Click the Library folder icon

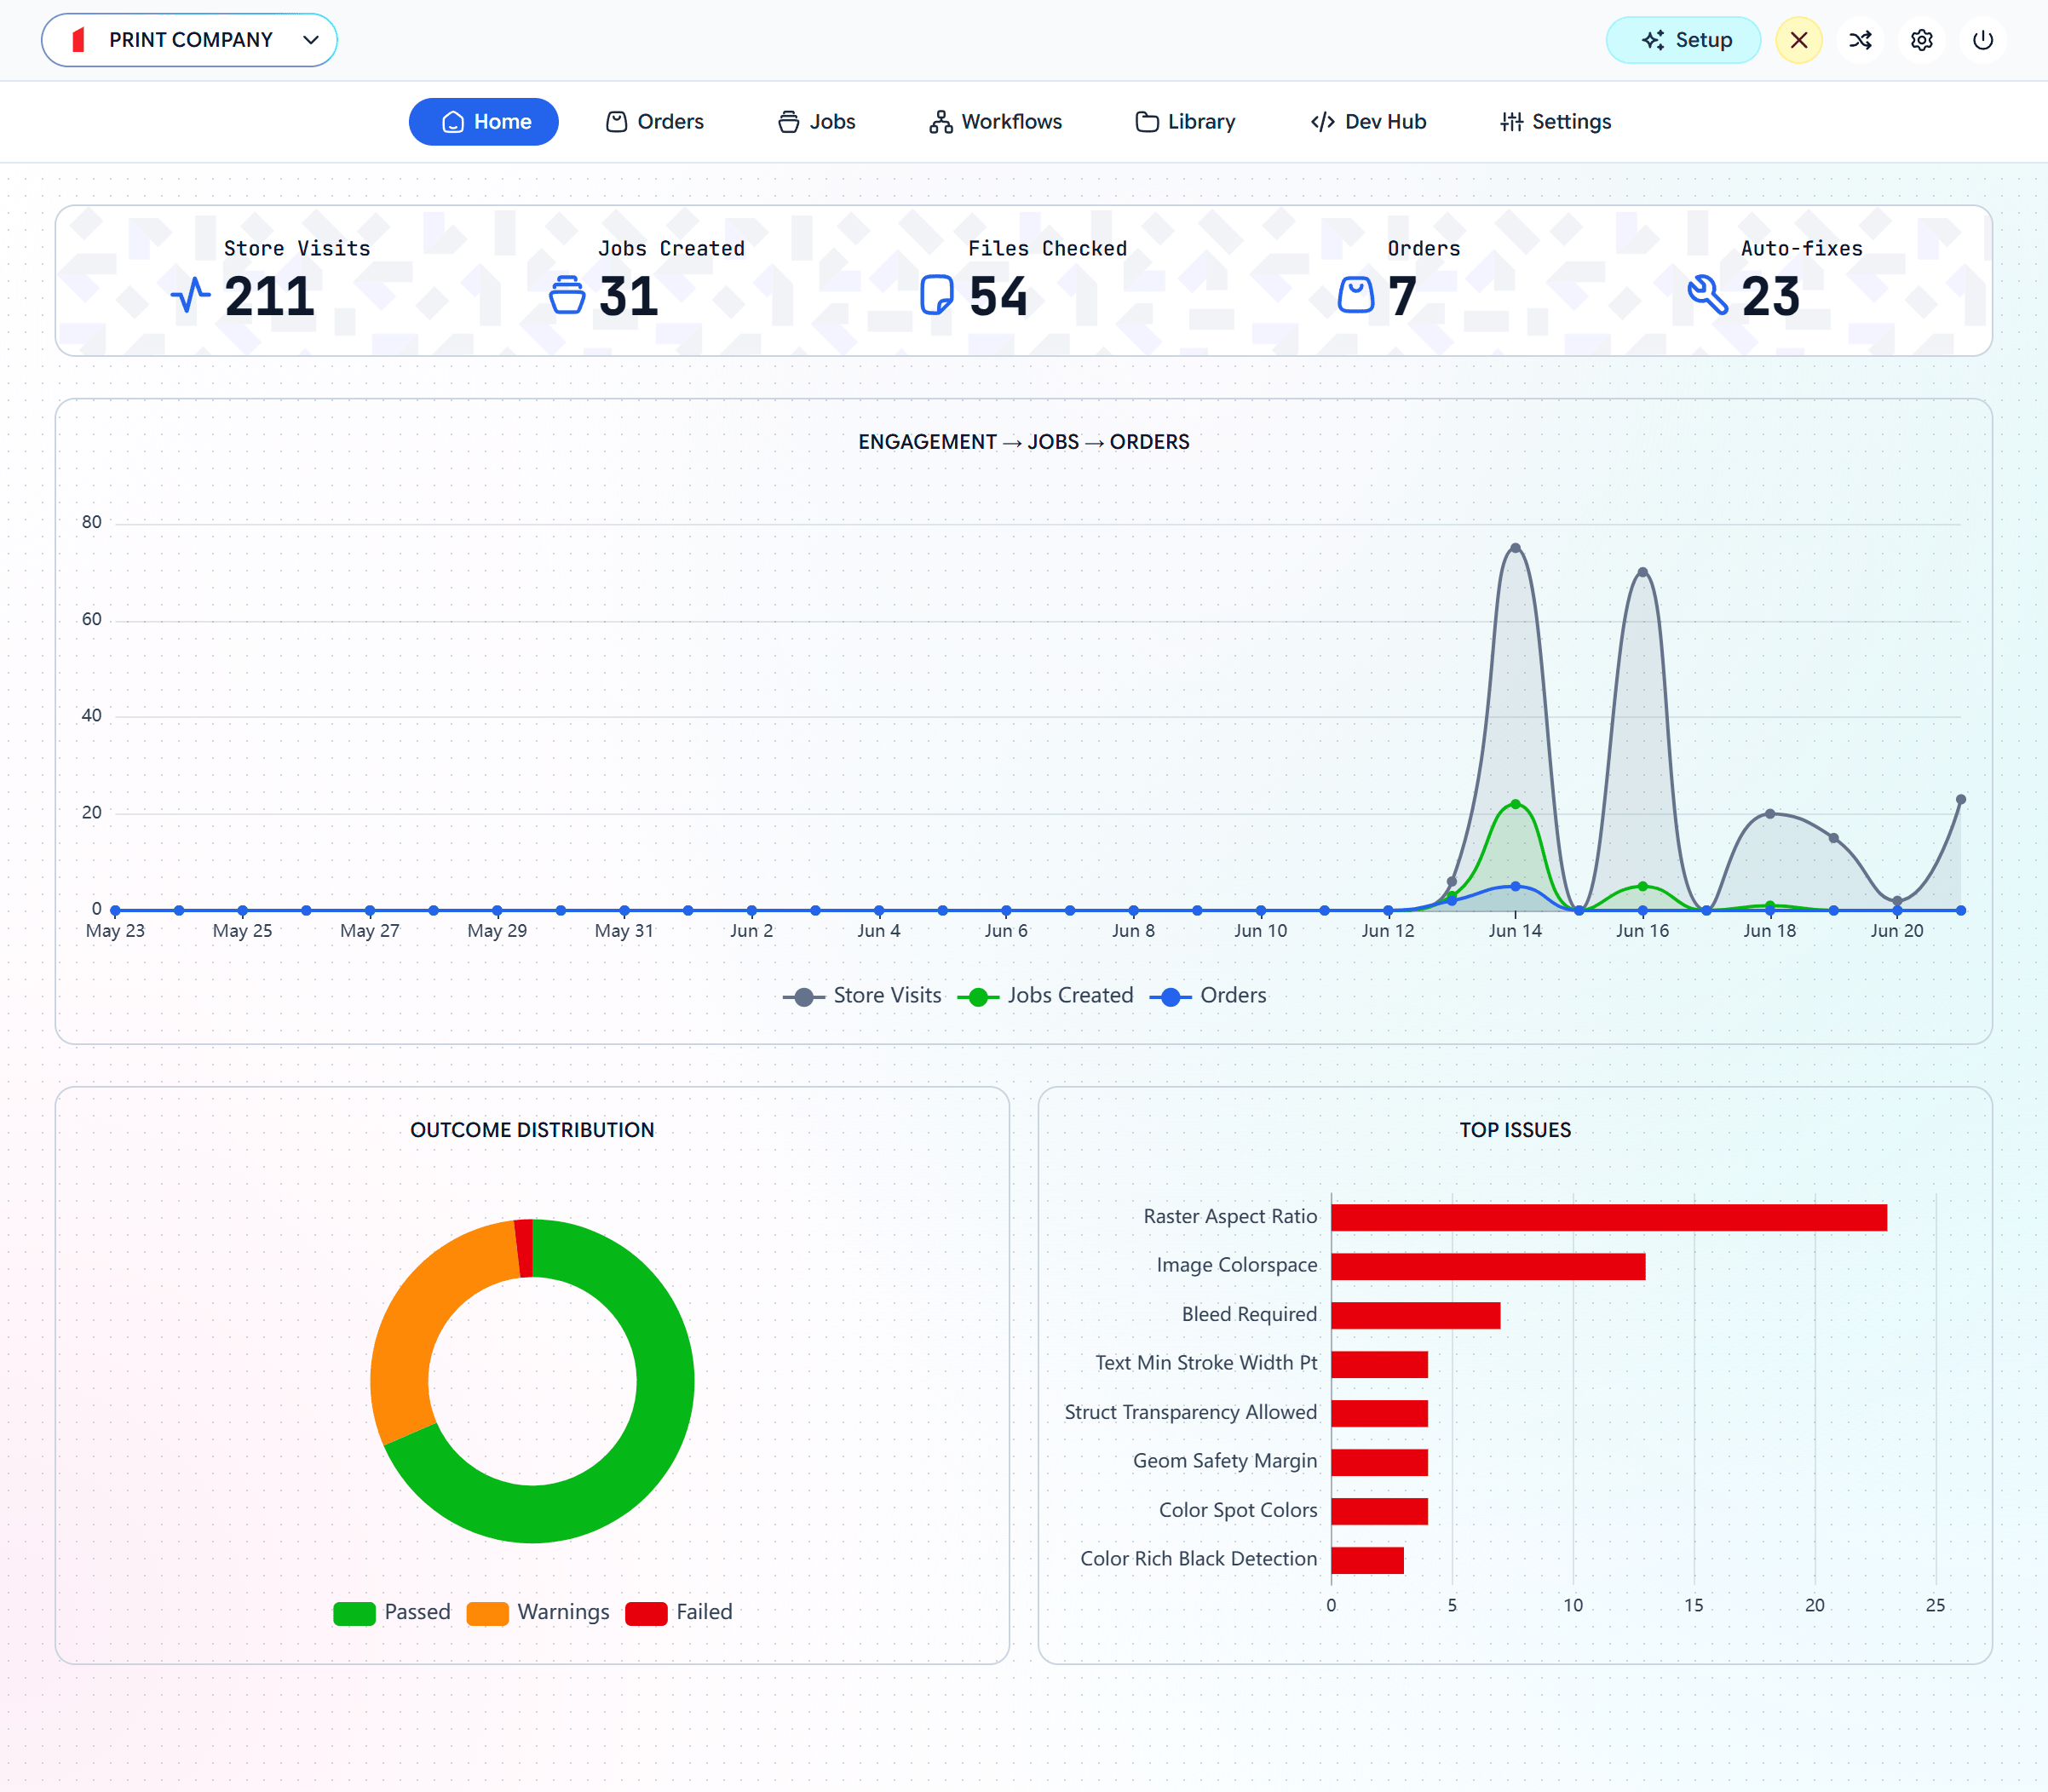point(1147,122)
